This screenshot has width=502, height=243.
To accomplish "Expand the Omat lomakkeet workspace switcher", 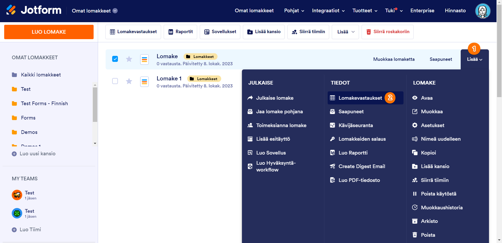I will [x=115, y=11].
